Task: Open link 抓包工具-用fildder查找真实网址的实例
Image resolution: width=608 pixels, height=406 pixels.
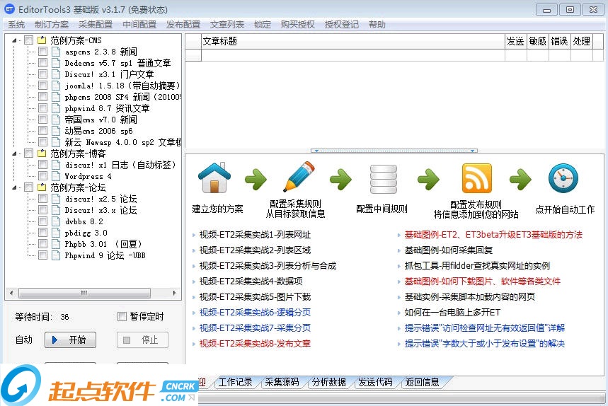Action: point(477,266)
